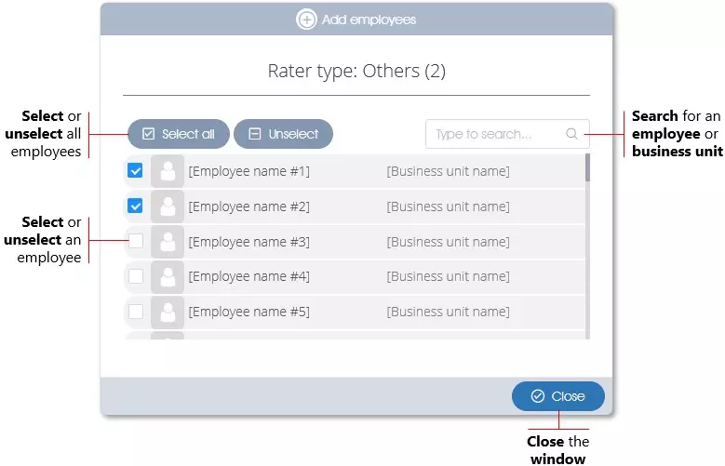Click Business unit name in Employee #2 row
The width and height of the screenshot is (725, 466).
coord(448,206)
